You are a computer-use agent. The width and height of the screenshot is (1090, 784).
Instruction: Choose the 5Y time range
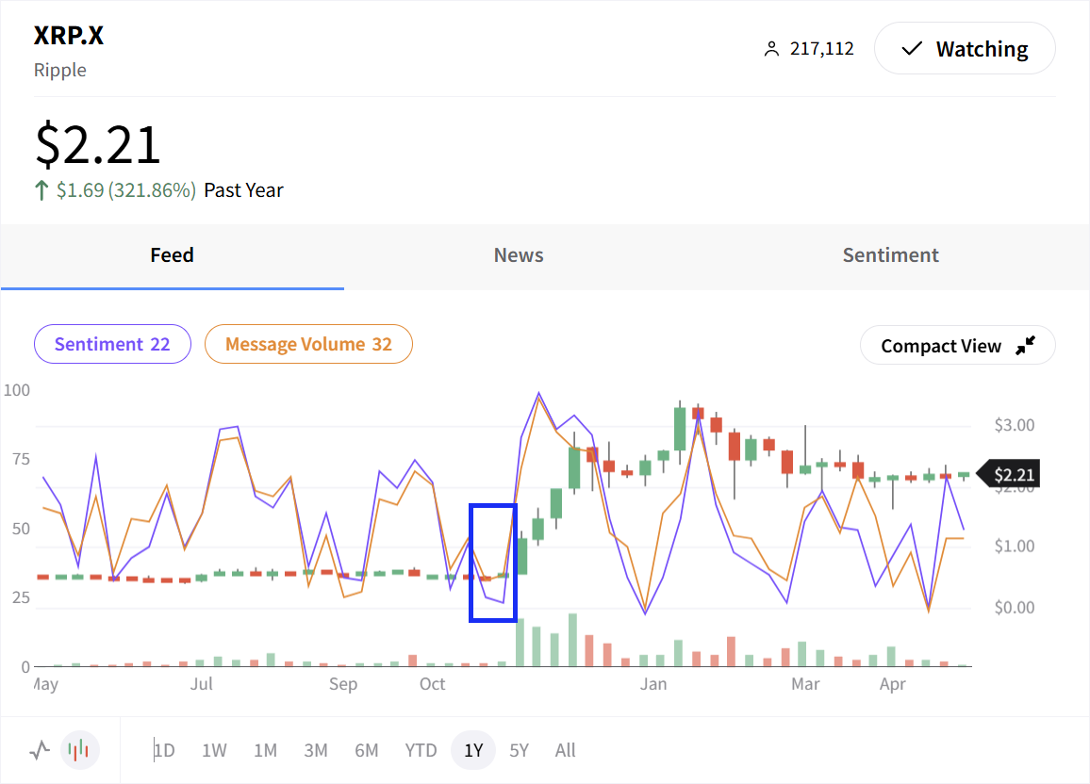pos(520,750)
